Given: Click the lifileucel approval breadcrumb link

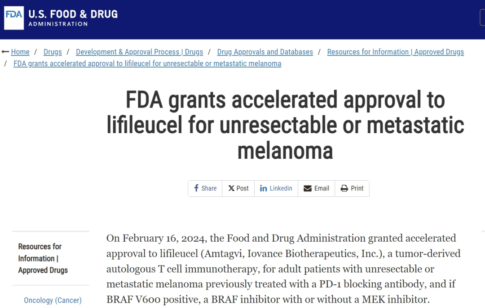Looking at the screenshot, I should [147, 64].
